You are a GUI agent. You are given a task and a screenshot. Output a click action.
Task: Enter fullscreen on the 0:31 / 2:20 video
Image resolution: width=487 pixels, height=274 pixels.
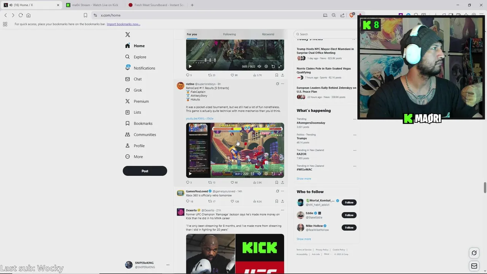[280, 174]
